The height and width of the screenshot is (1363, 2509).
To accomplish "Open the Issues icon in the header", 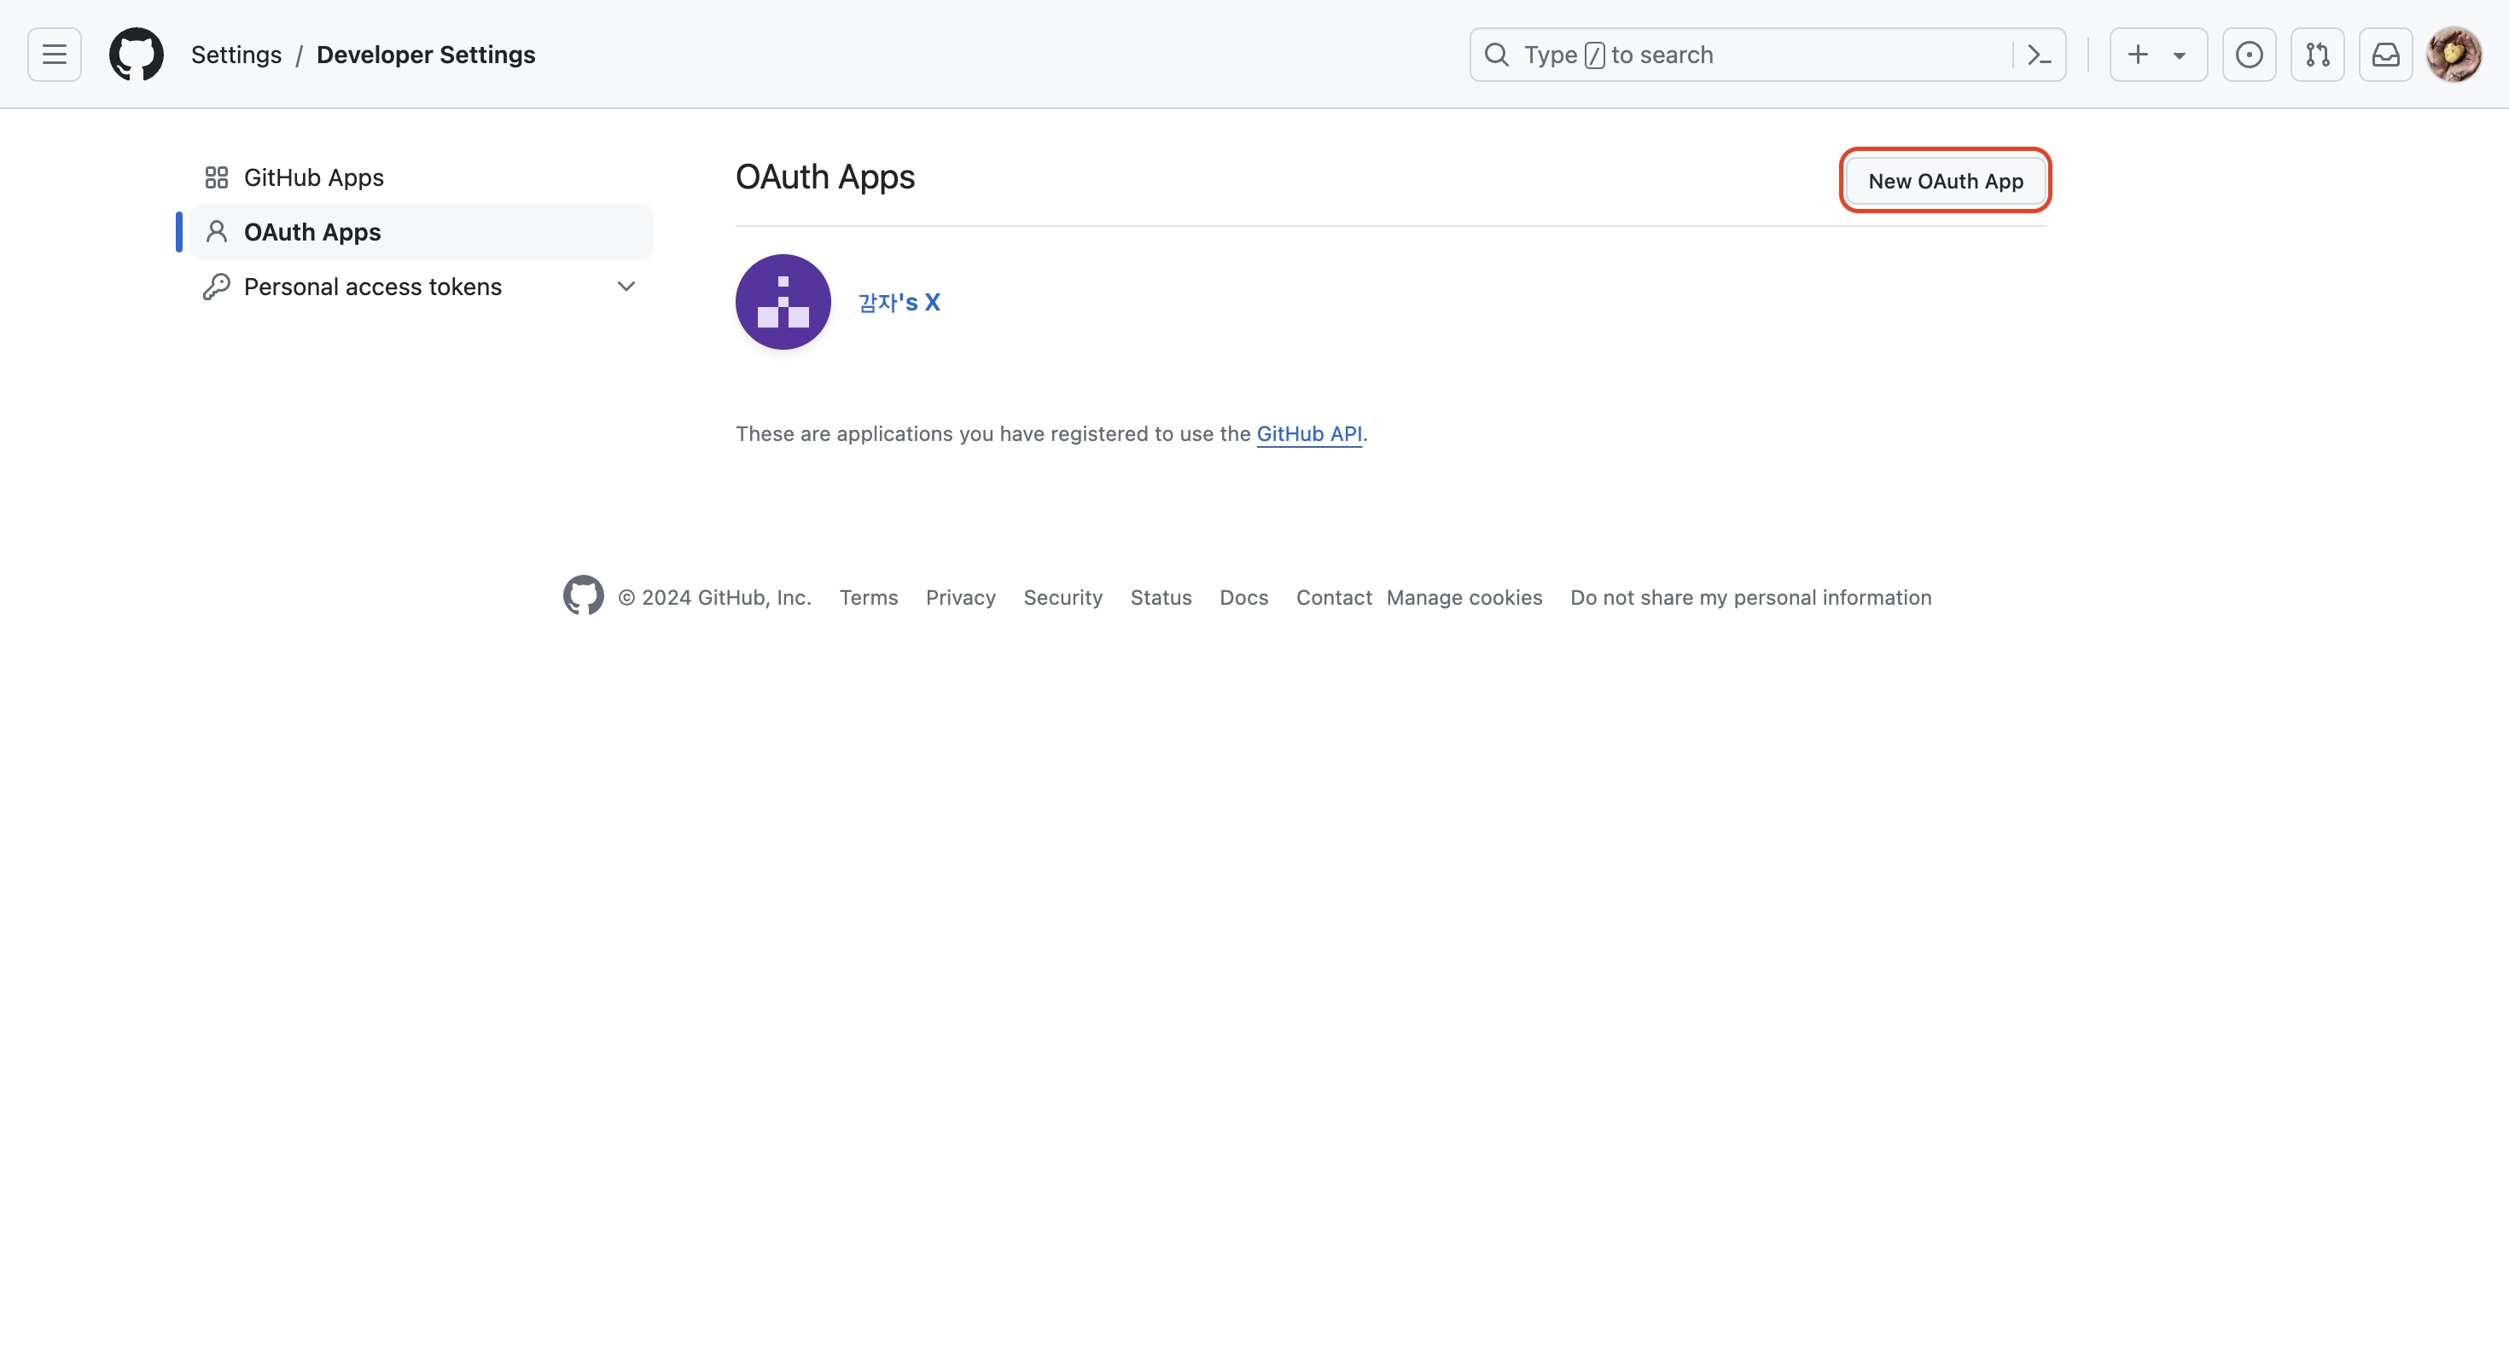I will (x=2248, y=55).
